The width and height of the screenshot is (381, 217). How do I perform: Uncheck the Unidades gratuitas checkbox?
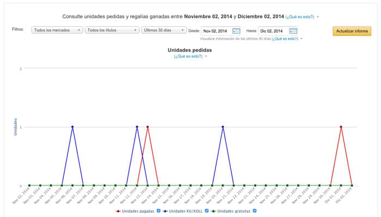coord(254,210)
